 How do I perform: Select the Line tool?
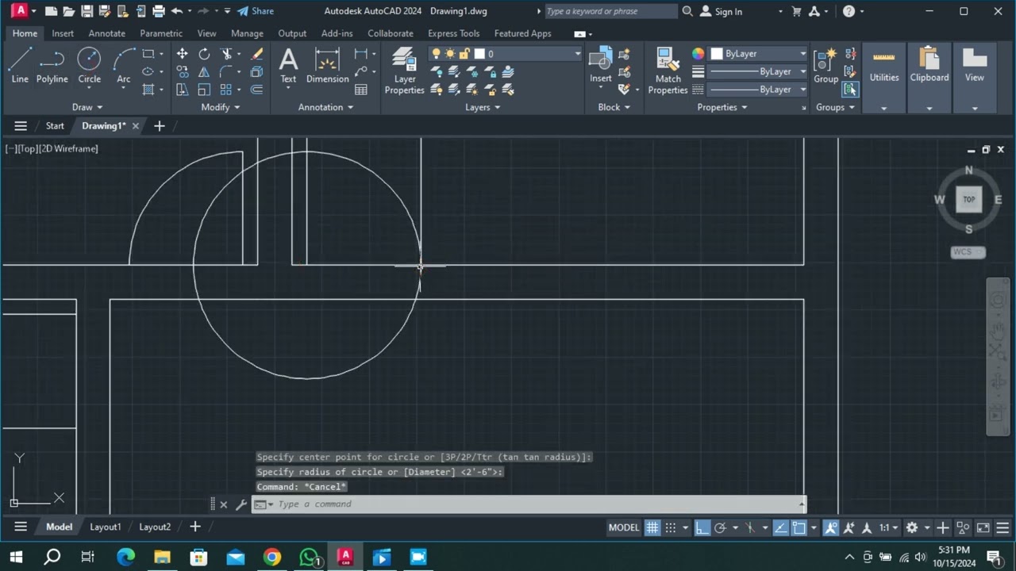pos(20,65)
